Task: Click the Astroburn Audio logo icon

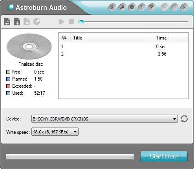Action: [x=11, y=7]
